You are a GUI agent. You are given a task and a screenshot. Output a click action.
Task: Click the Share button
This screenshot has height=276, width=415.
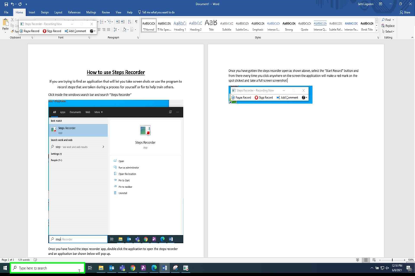tap(405, 12)
